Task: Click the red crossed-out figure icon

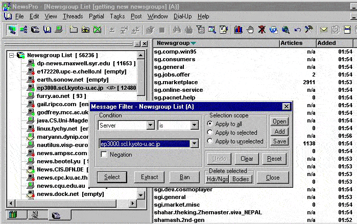Action: click(x=262, y=30)
